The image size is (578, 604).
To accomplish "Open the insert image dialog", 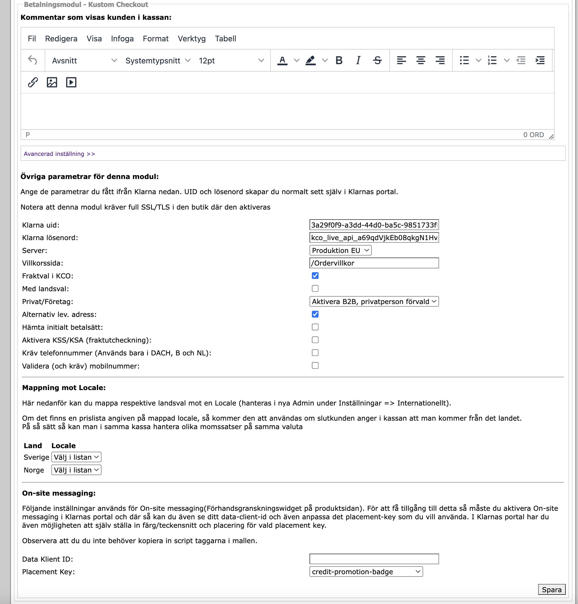I will [52, 82].
